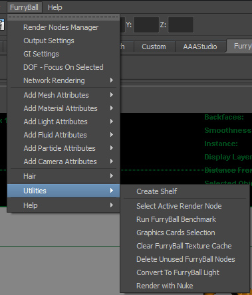The width and height of the screenshot is (252, 295).
Task: Click the Display Layer heads-up label
Action: (228, 157)
